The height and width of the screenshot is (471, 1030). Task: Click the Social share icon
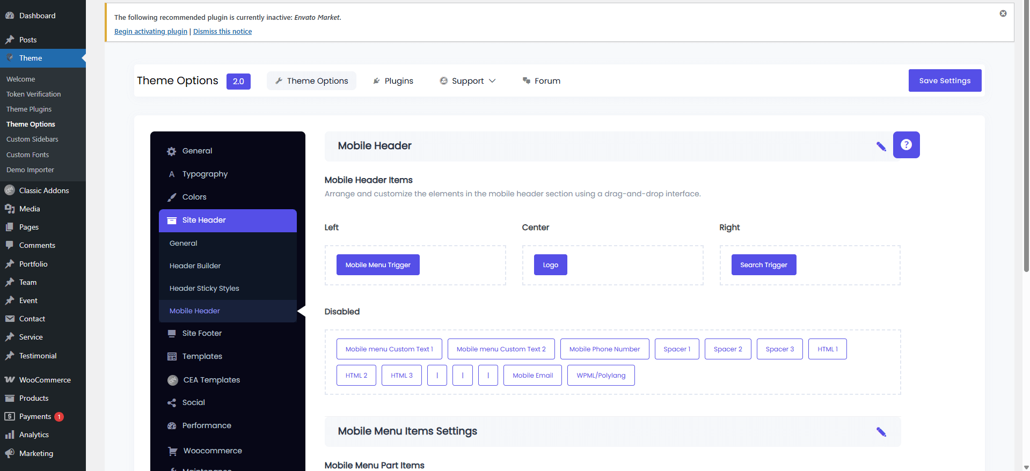click(172, 403)
